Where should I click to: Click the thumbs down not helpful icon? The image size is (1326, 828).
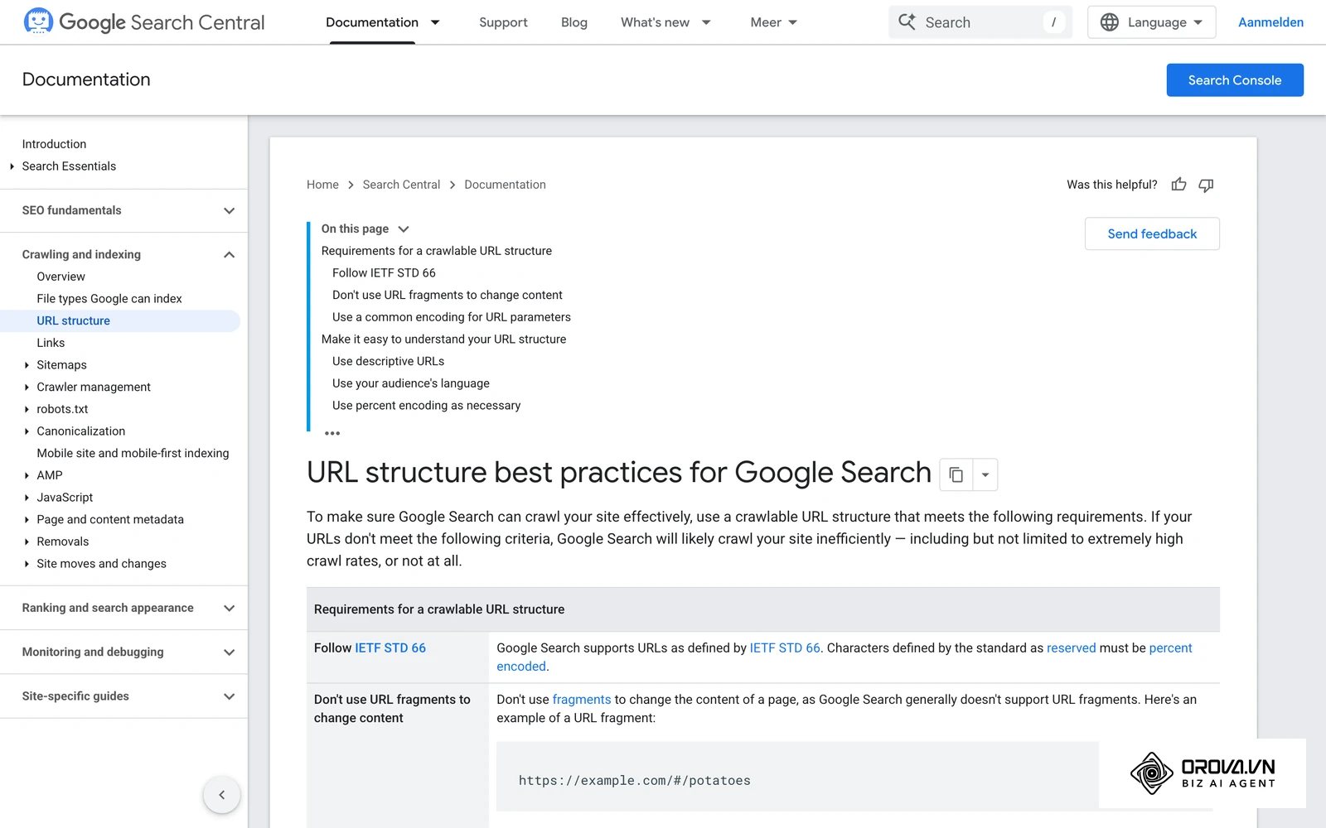pos(1206,185)
